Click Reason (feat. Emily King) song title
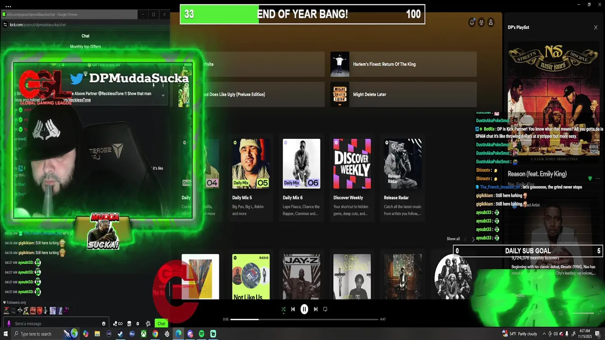This screenshot has height=340, width=605. pyautogui.click(x=537, y=174)
